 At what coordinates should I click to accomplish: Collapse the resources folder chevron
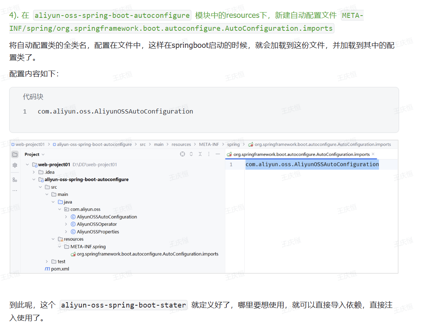click(x=53, y=239)
